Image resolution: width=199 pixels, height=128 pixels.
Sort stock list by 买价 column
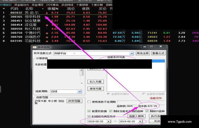[x=103, y=9]
